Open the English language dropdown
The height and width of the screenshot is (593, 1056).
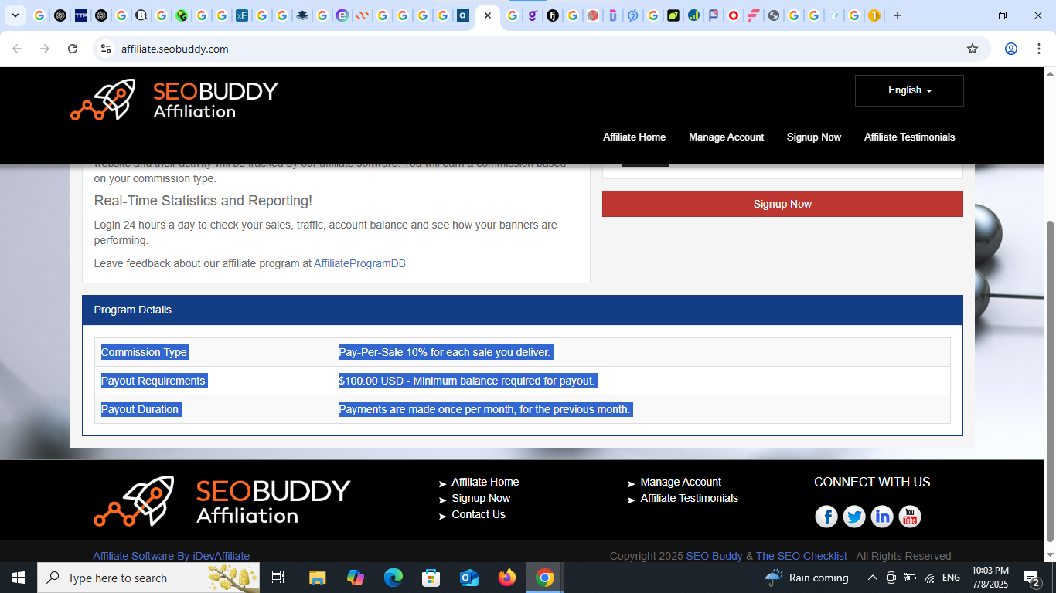pyautogui.click(x=909, y=90)
